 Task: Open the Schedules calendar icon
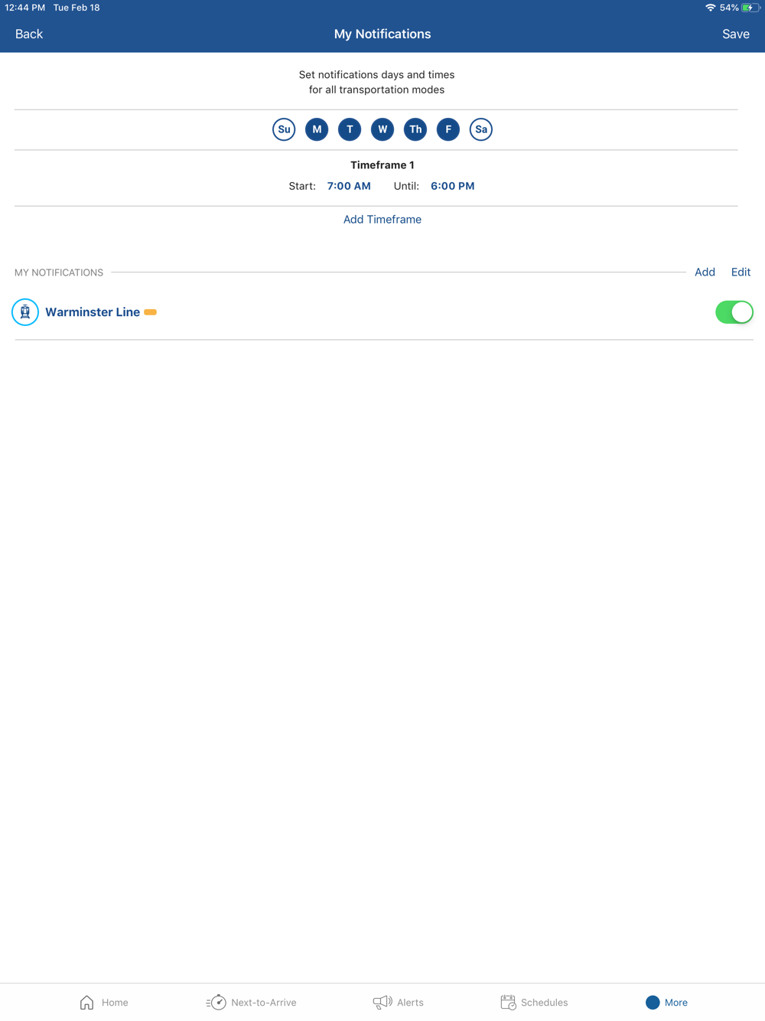pyautogui.click(x=508, y=1002)
